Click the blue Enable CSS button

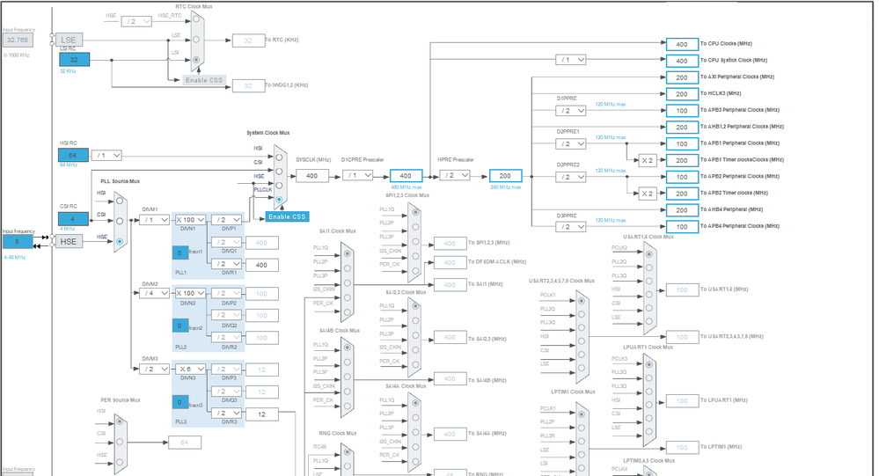pyautogui.click(x=287, y=216)
